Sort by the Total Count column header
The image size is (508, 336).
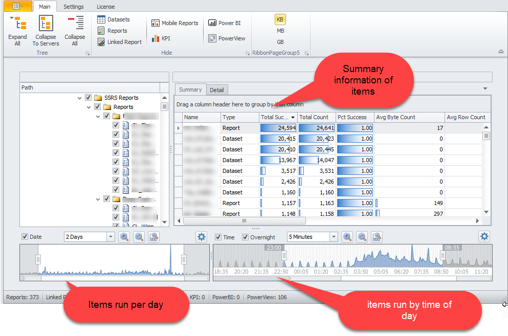click(316, 117)
